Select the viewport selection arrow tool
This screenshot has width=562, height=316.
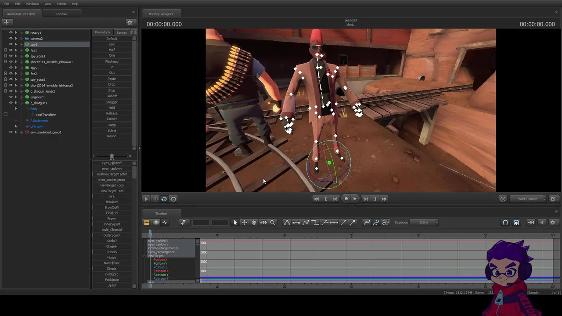[146, 199]
